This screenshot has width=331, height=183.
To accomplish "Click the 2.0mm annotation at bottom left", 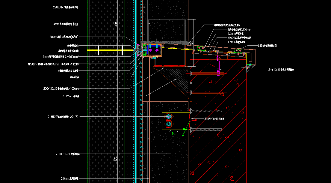I will (x=70, y=178).
